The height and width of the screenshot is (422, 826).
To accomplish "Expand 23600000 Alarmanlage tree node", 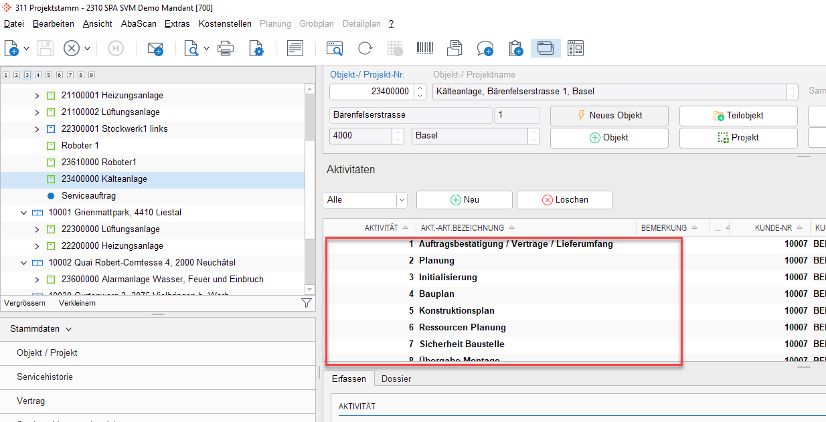I will point(37,280).
